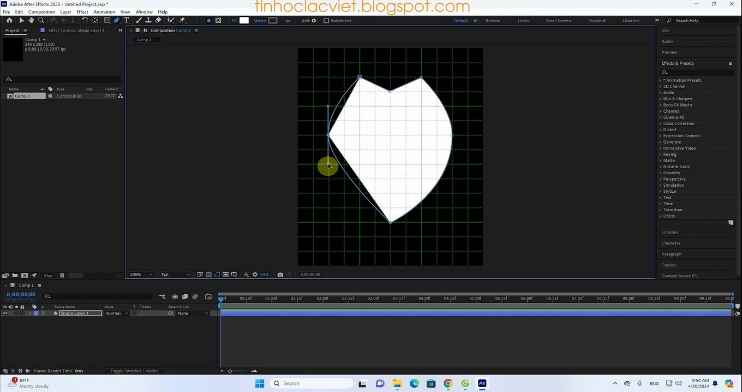Select the Roto Brush tool
This screenshot has width=742, height=392.
pos(171,20)
